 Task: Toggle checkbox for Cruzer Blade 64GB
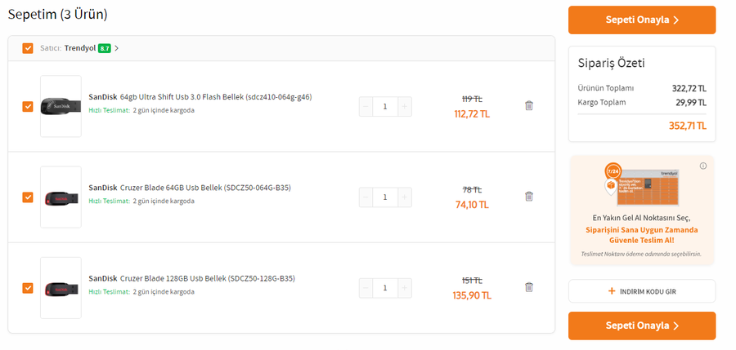click(28, 197)
